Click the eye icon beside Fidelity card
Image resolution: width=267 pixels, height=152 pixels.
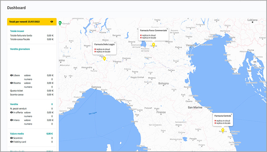(12, 142)
